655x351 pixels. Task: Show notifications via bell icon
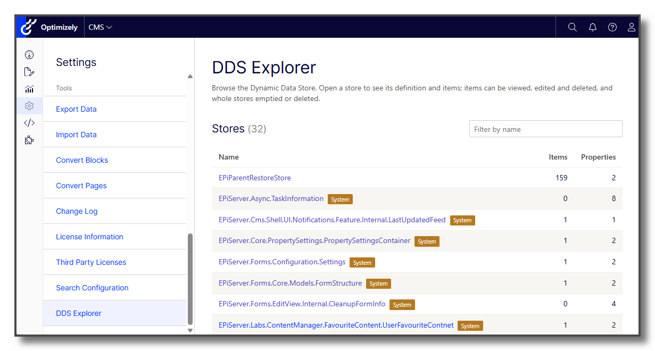(x=593, y=27)
